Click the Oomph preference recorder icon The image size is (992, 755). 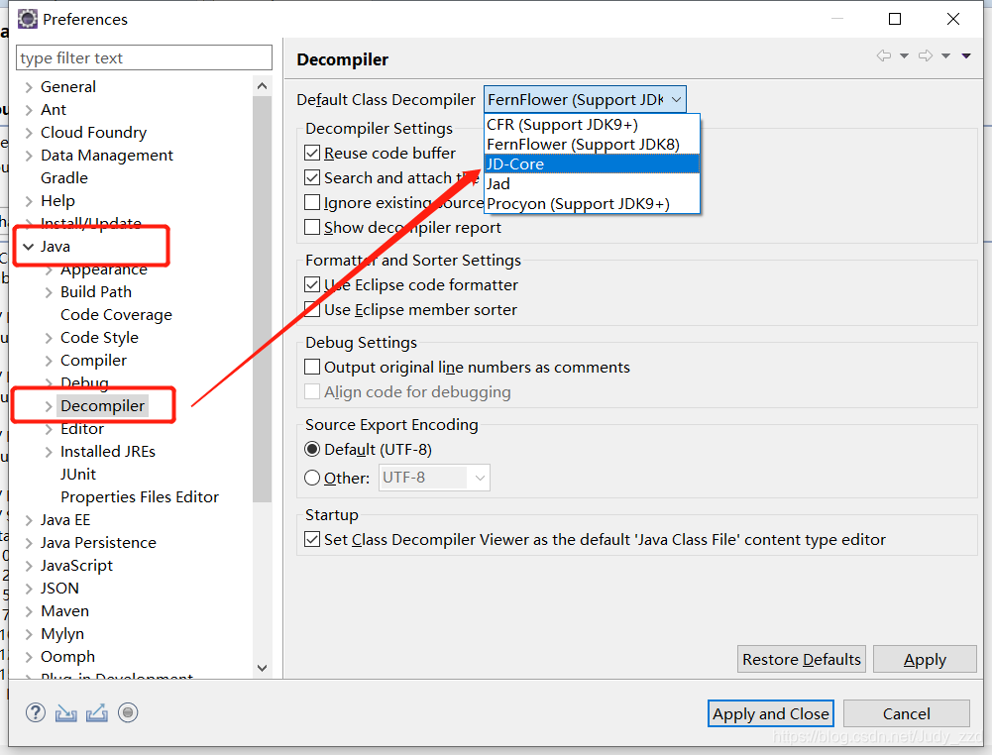click(x=128, y=712)
